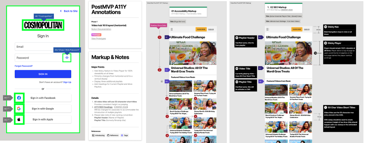Open Universal Orlando Challenge thumbnail in SEO mockup
The image size is (365, 143).
point(276,127)
